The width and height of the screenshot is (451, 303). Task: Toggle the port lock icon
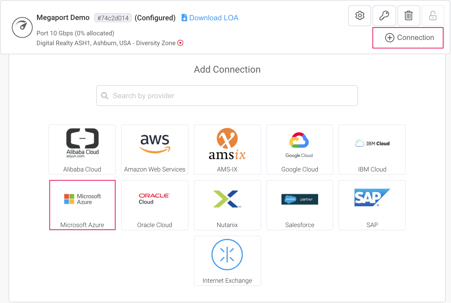click(433, 16)
